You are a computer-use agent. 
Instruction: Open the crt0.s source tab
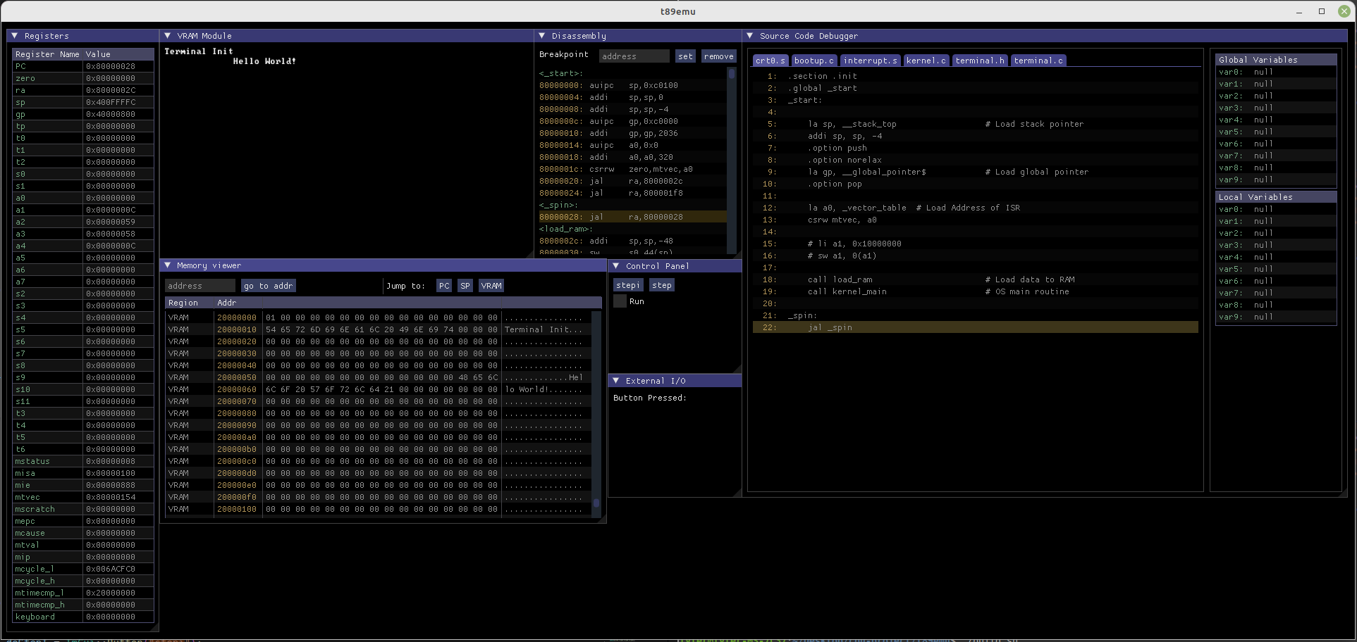pos(770,61)
